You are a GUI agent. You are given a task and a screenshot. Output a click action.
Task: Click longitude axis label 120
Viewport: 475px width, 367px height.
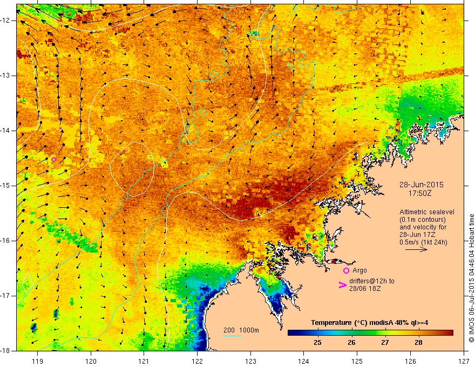point(91,361)
